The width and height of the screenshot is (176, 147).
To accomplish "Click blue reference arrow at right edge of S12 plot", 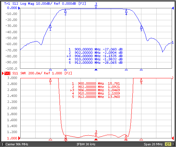I will pyautogui.click(x=173, y=8).
